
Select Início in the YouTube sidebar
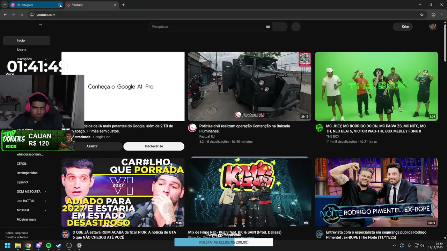pyautogui.click(x=27, y=40)
